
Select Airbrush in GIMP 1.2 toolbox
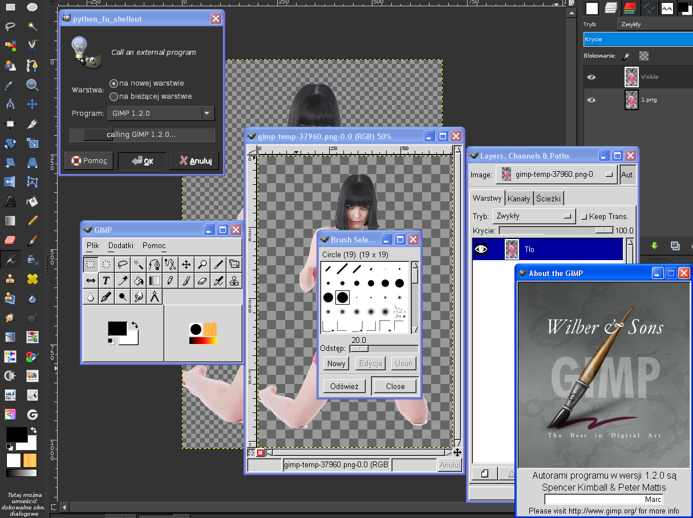click(218, 281)
